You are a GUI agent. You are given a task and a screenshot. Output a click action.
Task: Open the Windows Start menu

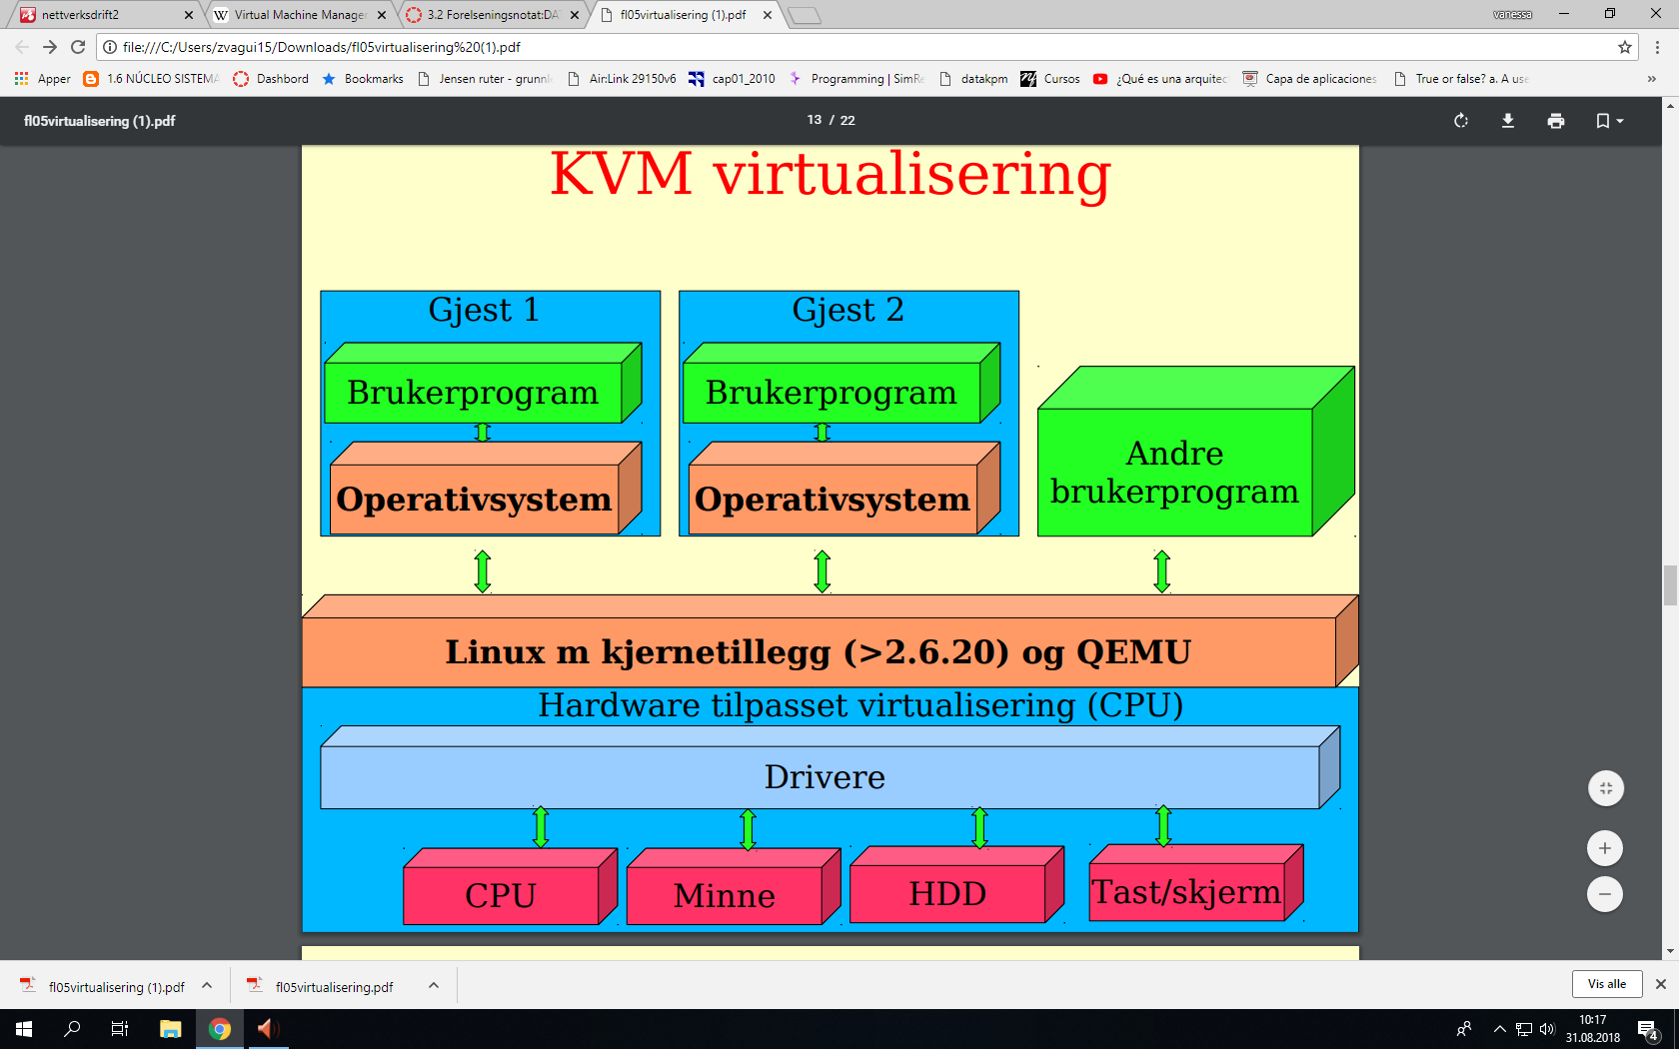click(24, 1029)
